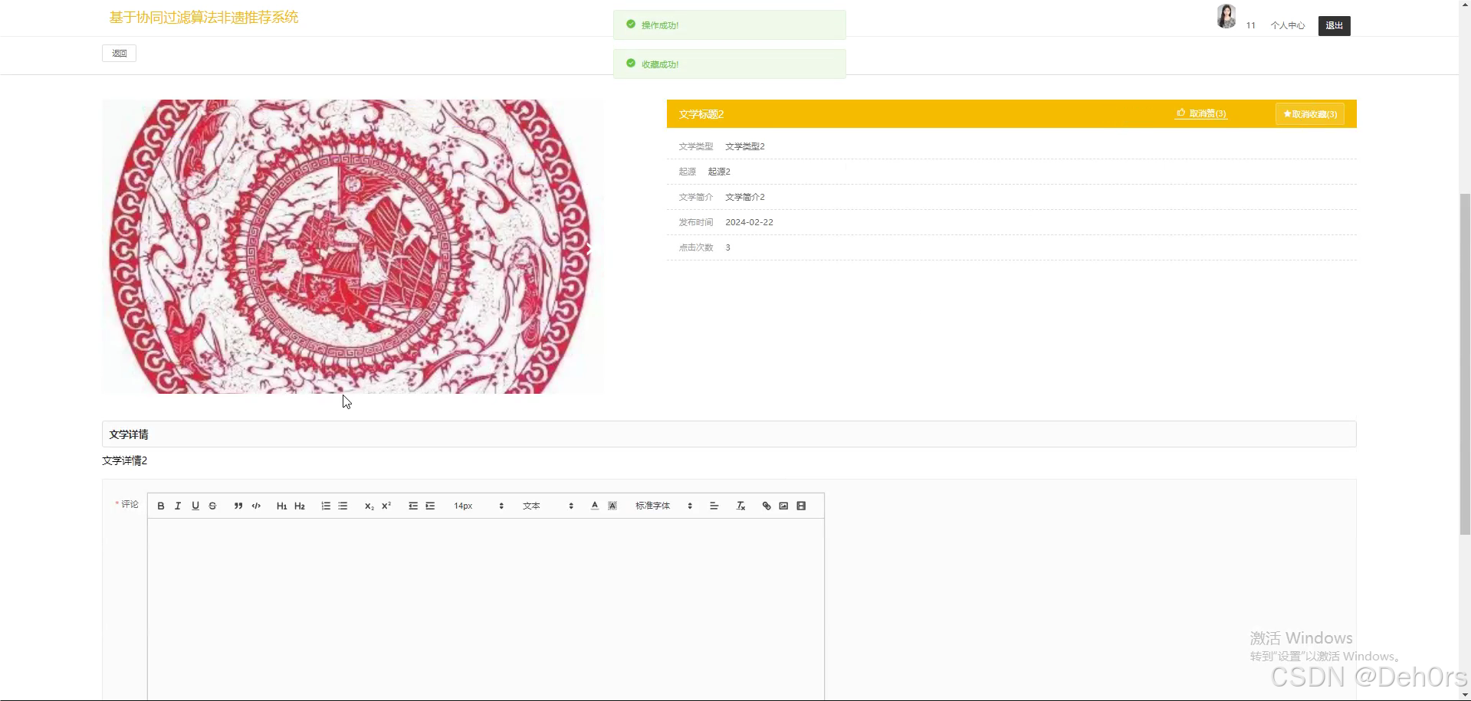The height and width of the screenshot is (701, 1471).
Task: Click inside the comment text area
Action: (x=486, y=609)
